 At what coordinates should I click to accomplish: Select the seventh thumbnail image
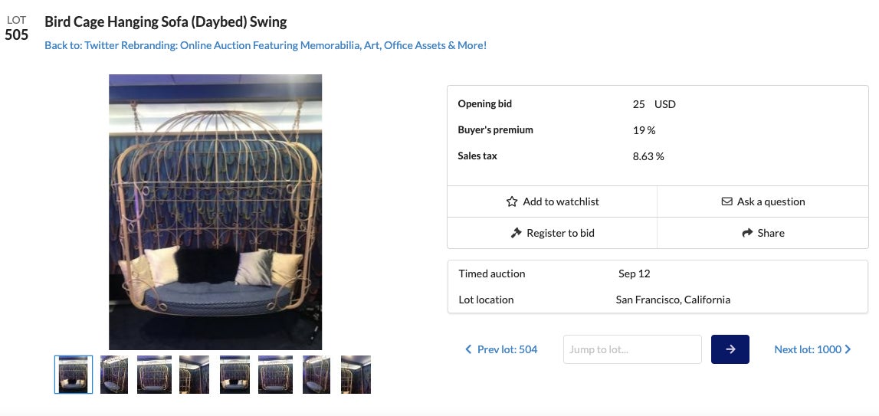[317, 375]
